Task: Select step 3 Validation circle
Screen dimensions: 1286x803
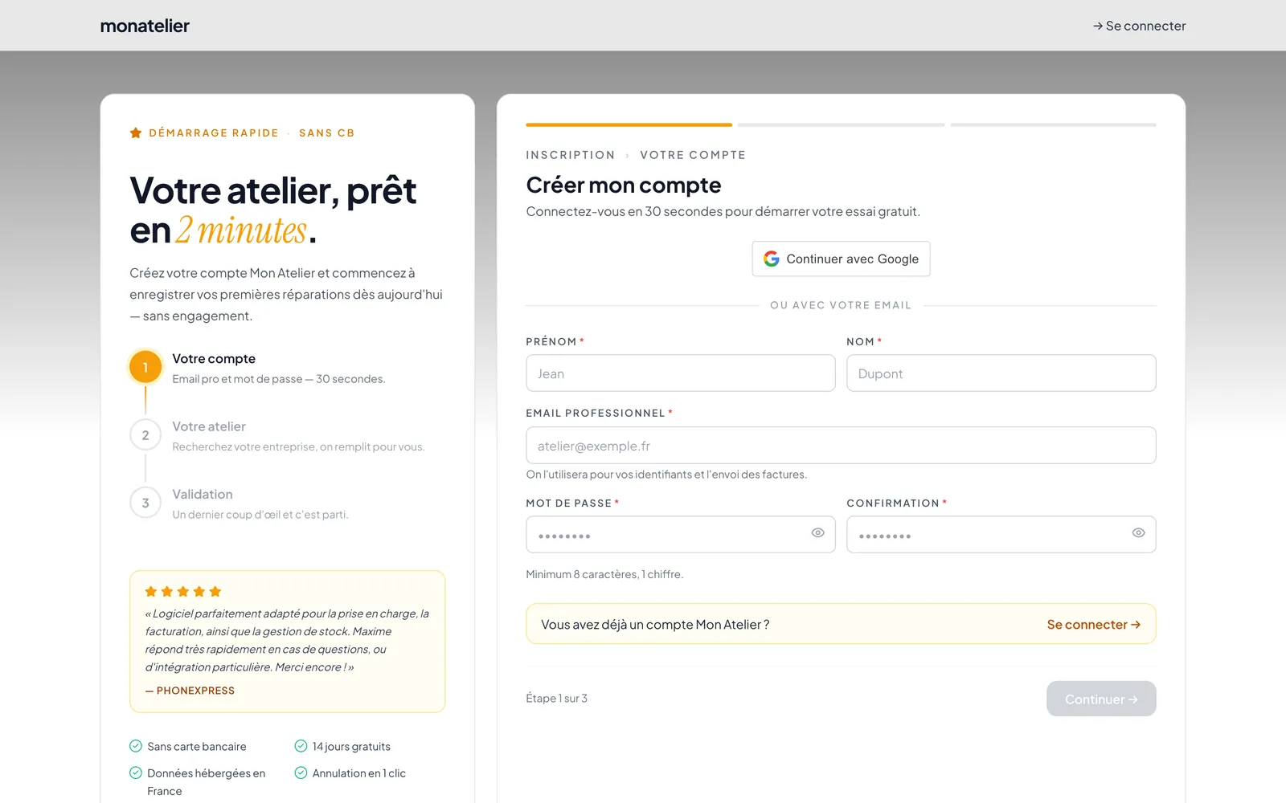Action: point(145,503)
